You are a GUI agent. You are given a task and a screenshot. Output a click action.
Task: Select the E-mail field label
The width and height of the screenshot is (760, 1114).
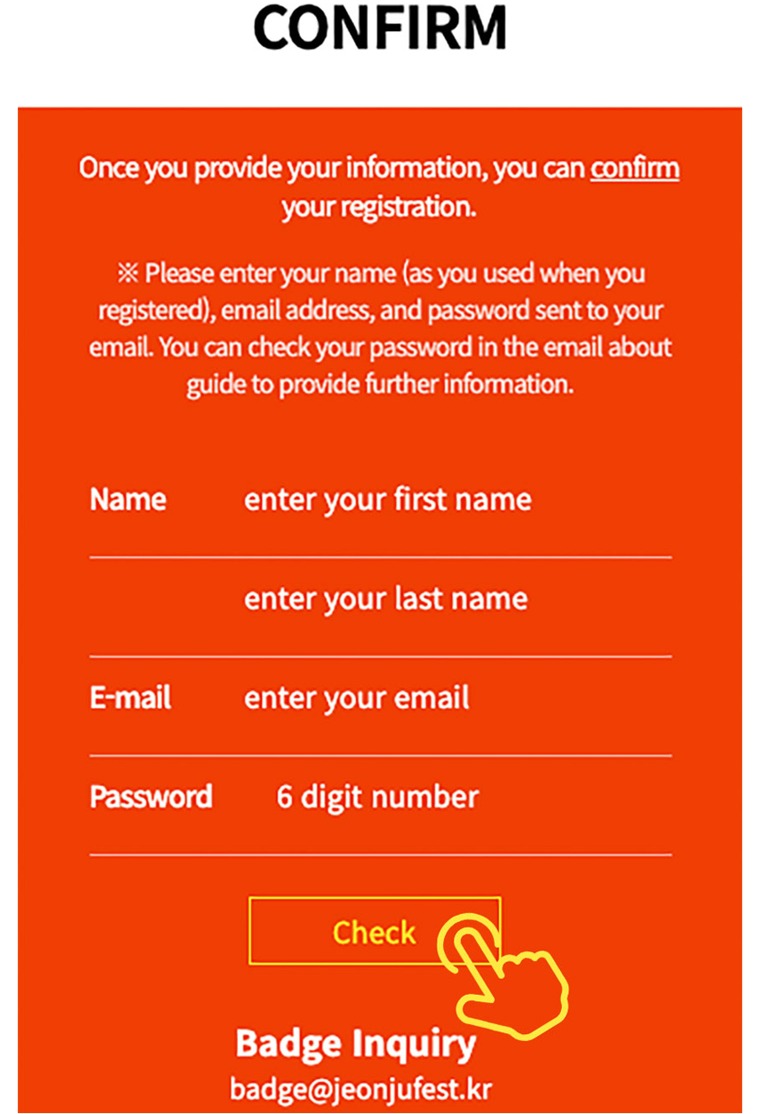(x=131, y=698)
